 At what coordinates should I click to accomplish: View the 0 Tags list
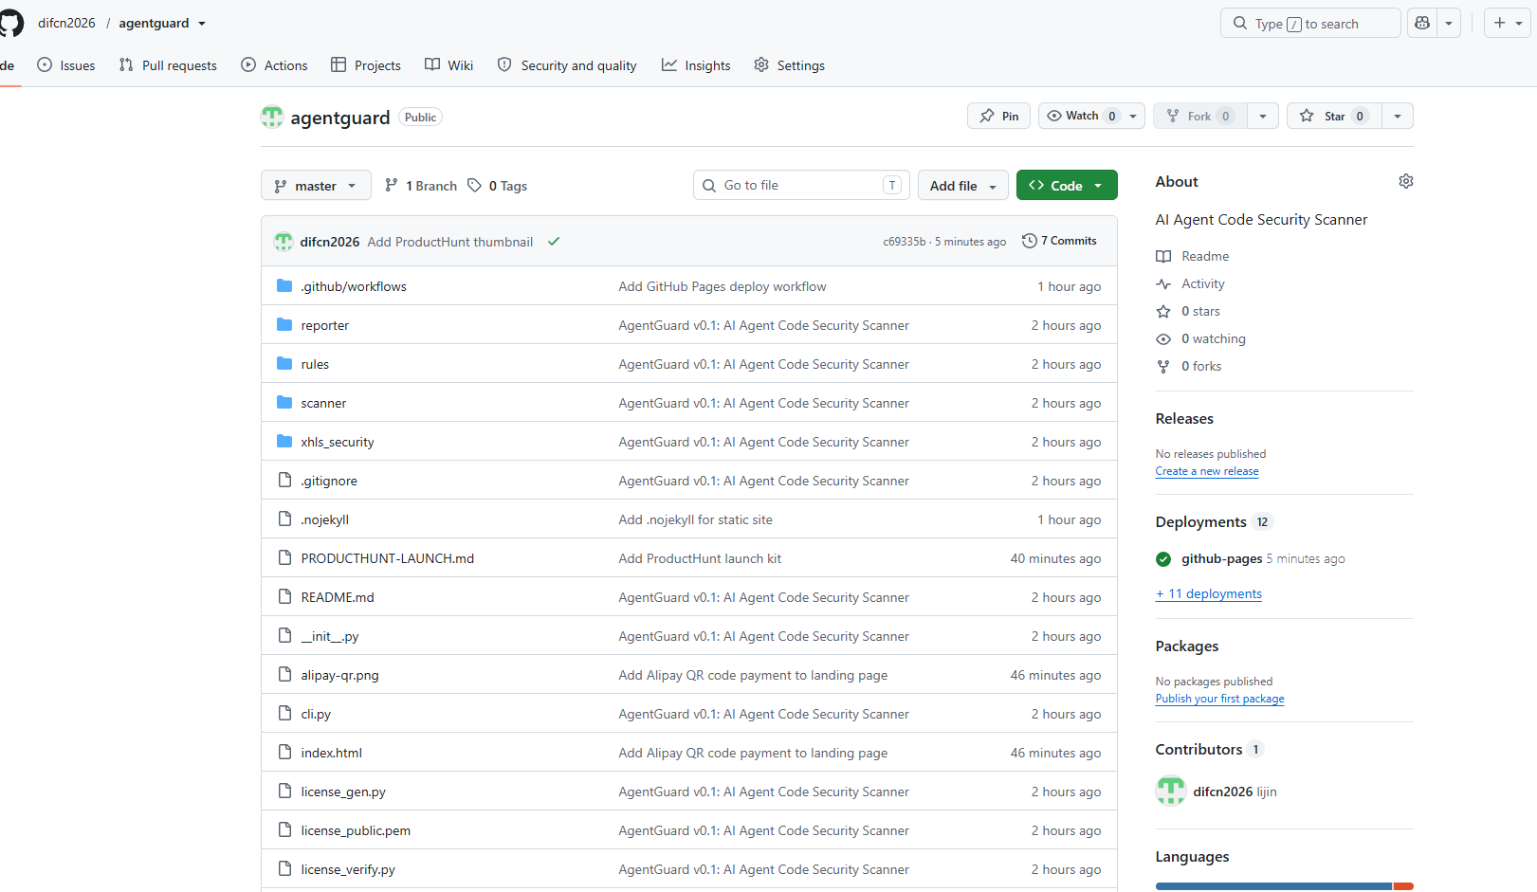pos(498,186)
